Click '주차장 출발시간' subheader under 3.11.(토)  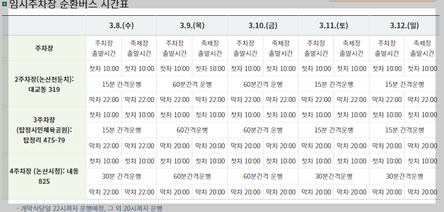[x=316, y=48]
